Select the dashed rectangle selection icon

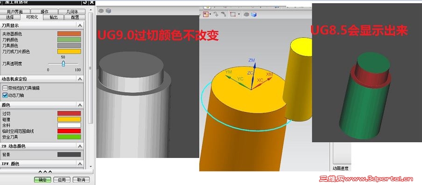pyautogui.click(x=233, y=14)
